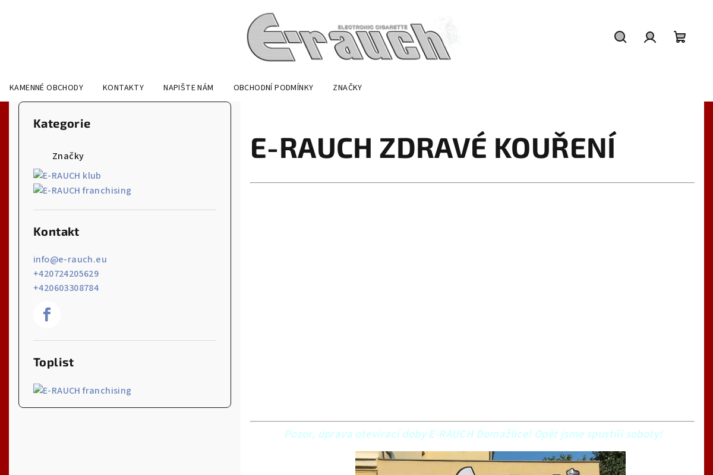Click the Toplist section heading
The width and height of the screenshot is (713, 475).
[53, 362]
